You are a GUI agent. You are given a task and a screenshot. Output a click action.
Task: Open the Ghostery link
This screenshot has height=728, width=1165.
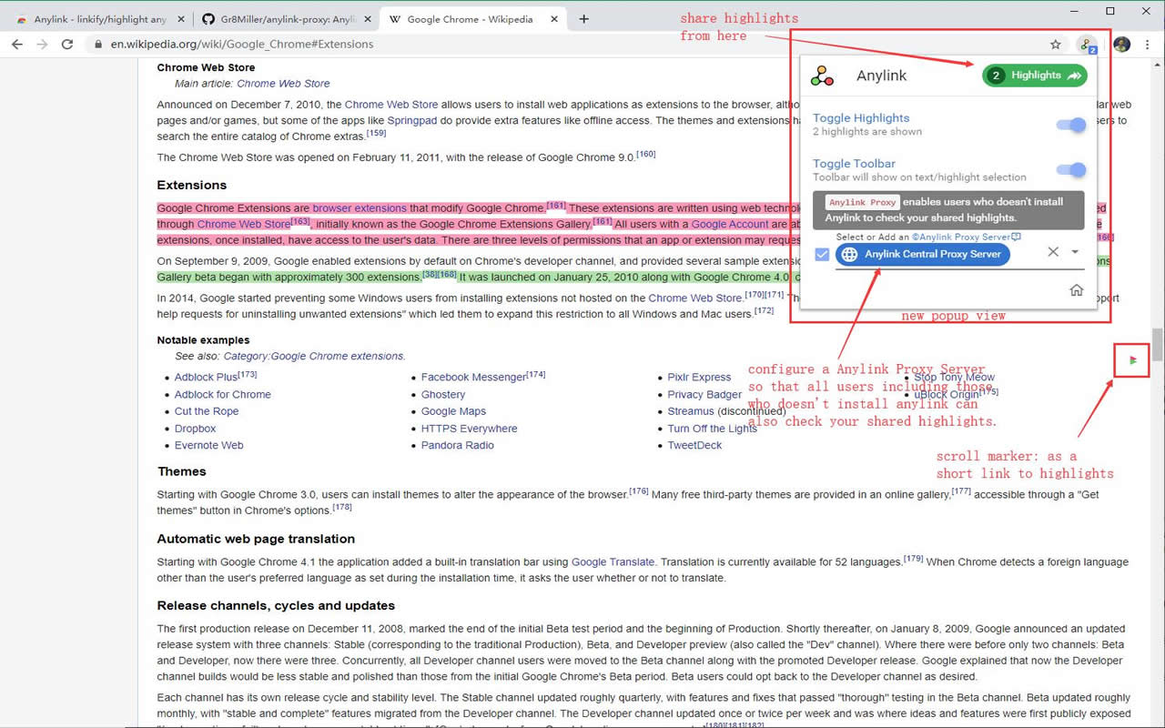(443, 394)
